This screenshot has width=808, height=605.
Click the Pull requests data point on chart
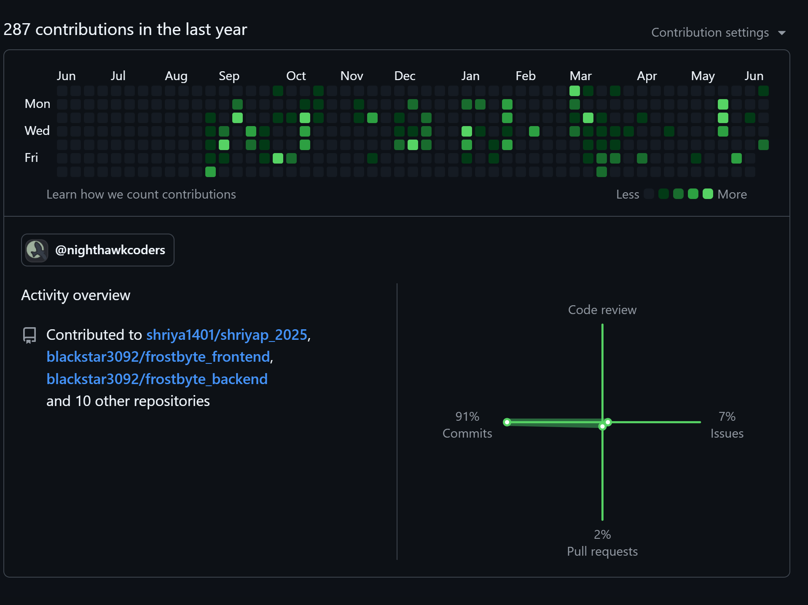[602, 427]
